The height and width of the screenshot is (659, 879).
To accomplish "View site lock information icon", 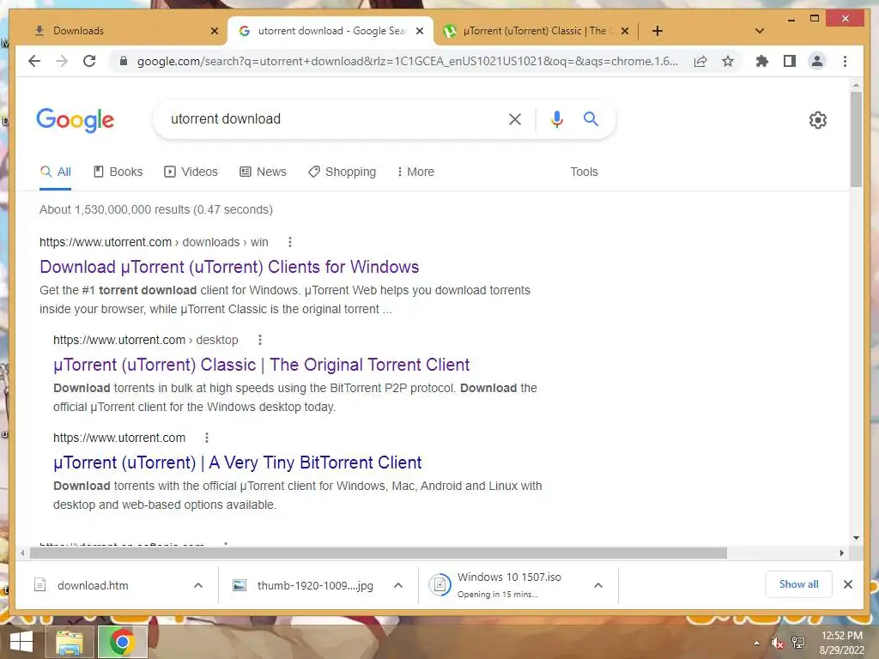I will point(124,61).
